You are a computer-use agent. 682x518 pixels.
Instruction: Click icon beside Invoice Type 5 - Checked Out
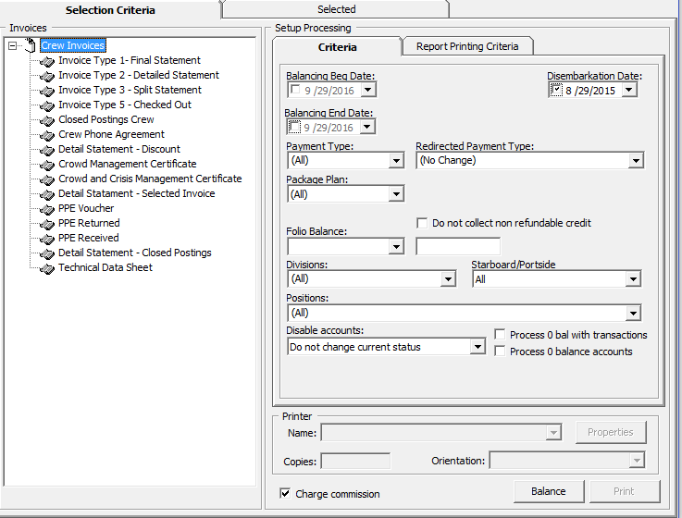click(47, 105)
